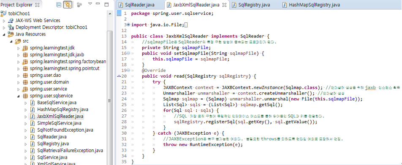Click the Java Resources folder icon

point(11,34)
